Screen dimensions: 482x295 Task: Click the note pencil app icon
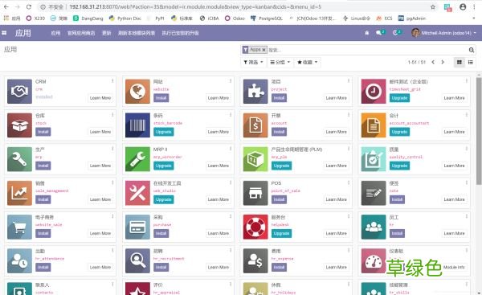click(374, 193)
